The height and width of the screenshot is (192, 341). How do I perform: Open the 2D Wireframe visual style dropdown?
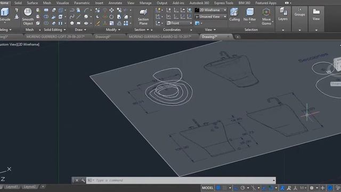[211, 10]
